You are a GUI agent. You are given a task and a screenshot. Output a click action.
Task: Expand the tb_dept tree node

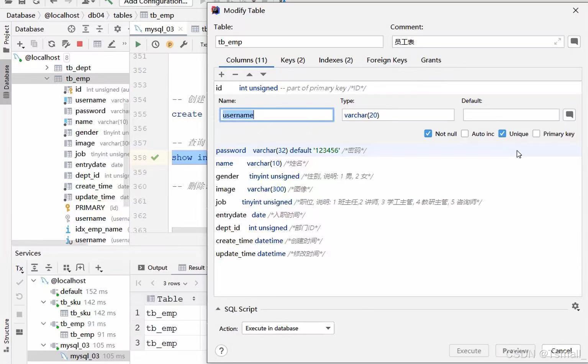pos(47,68)
